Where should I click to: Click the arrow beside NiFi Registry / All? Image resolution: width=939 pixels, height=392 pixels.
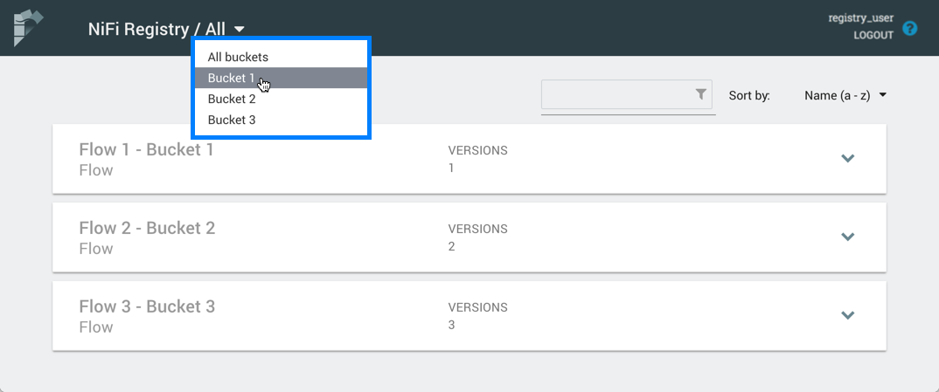tap(239, 30)
